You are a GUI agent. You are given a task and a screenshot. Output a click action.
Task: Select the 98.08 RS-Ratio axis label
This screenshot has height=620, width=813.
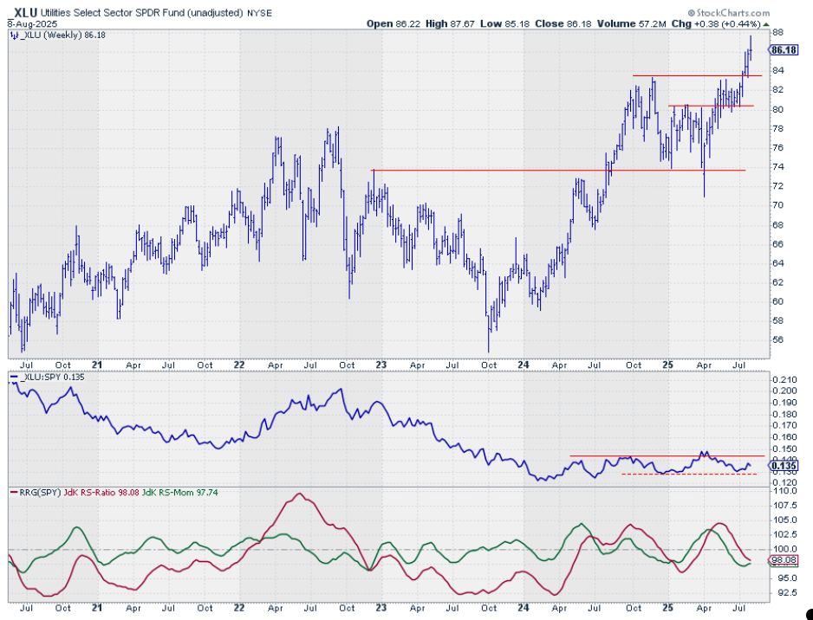(x=783, y=560)
